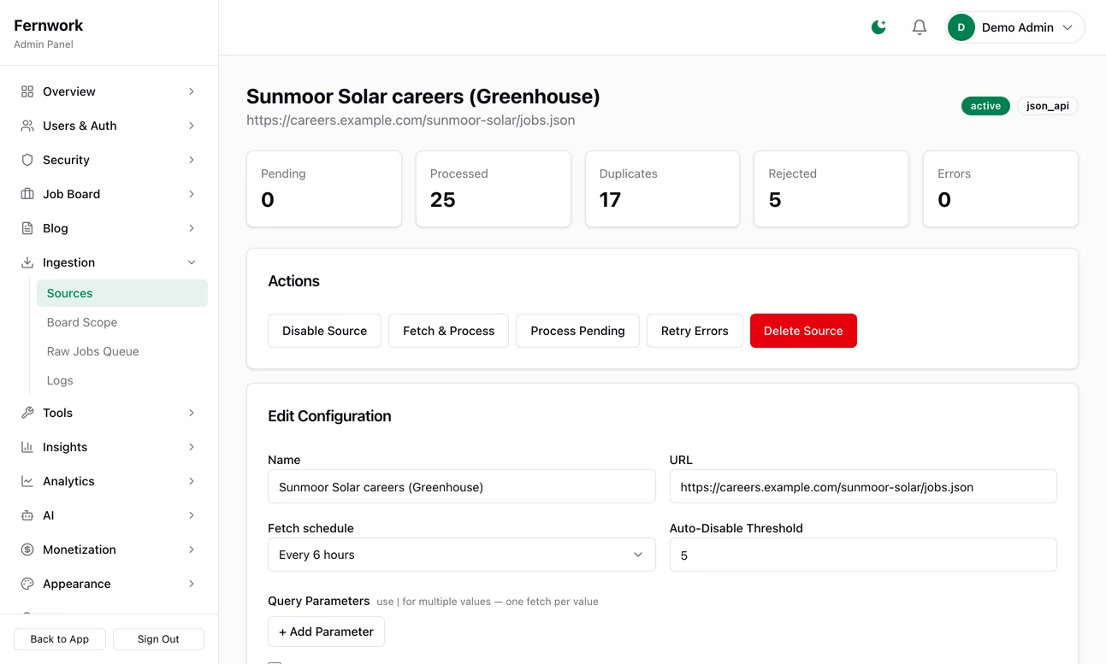Select Sources in the Ingestion submenu
1106x664 pixels.
point(122,293)
